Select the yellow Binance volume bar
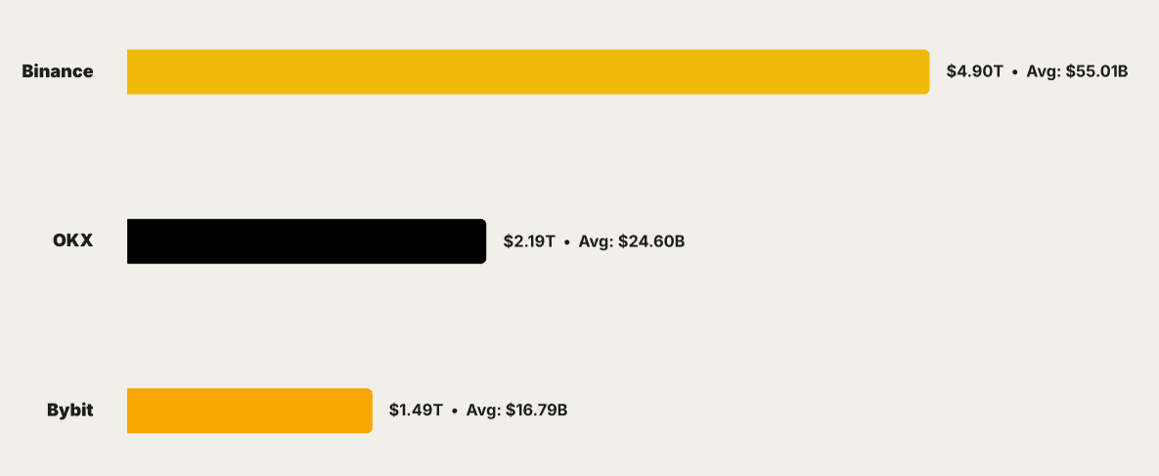Viewport: 1159px width, 476px height. [x=528, y=71]
